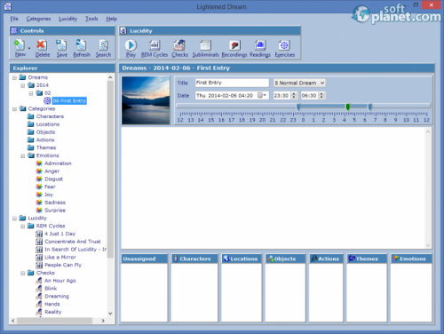The width and height of the screenshot is (444, 334).
Task: Select the Joy emotion item
Action: (x=49, y=195)
